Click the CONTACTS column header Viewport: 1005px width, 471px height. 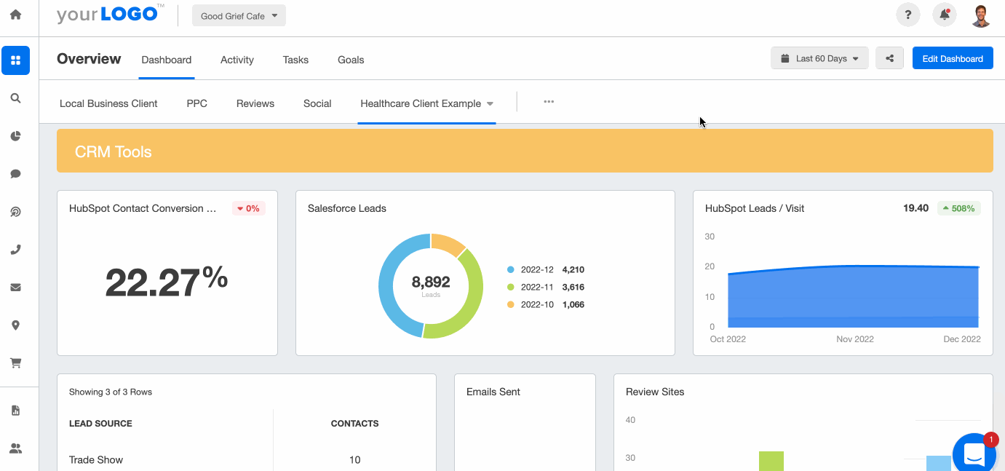pos(354,423)
